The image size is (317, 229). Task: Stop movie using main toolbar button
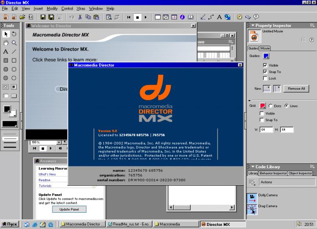coord(137,18)
